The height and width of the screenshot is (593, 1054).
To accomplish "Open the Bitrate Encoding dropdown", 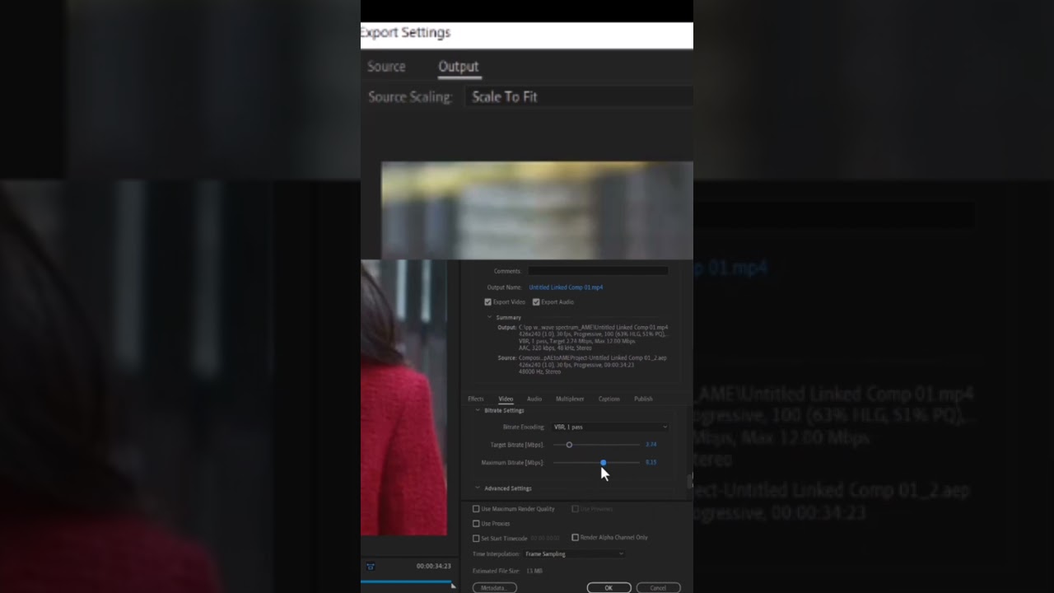I will pos(610,427).
